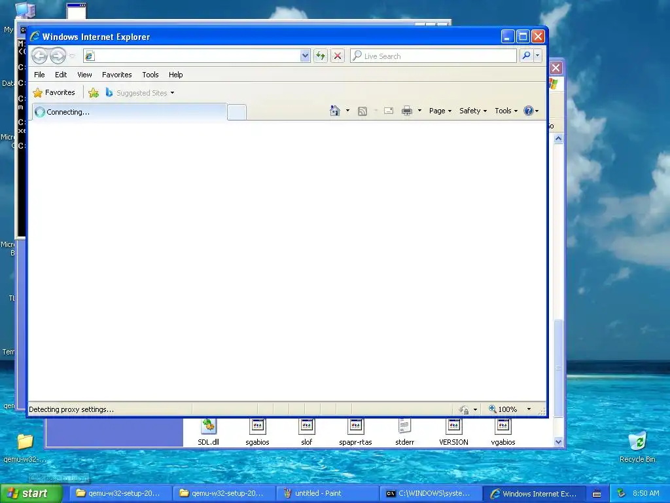Click the Favorites star button

point(54,92)
